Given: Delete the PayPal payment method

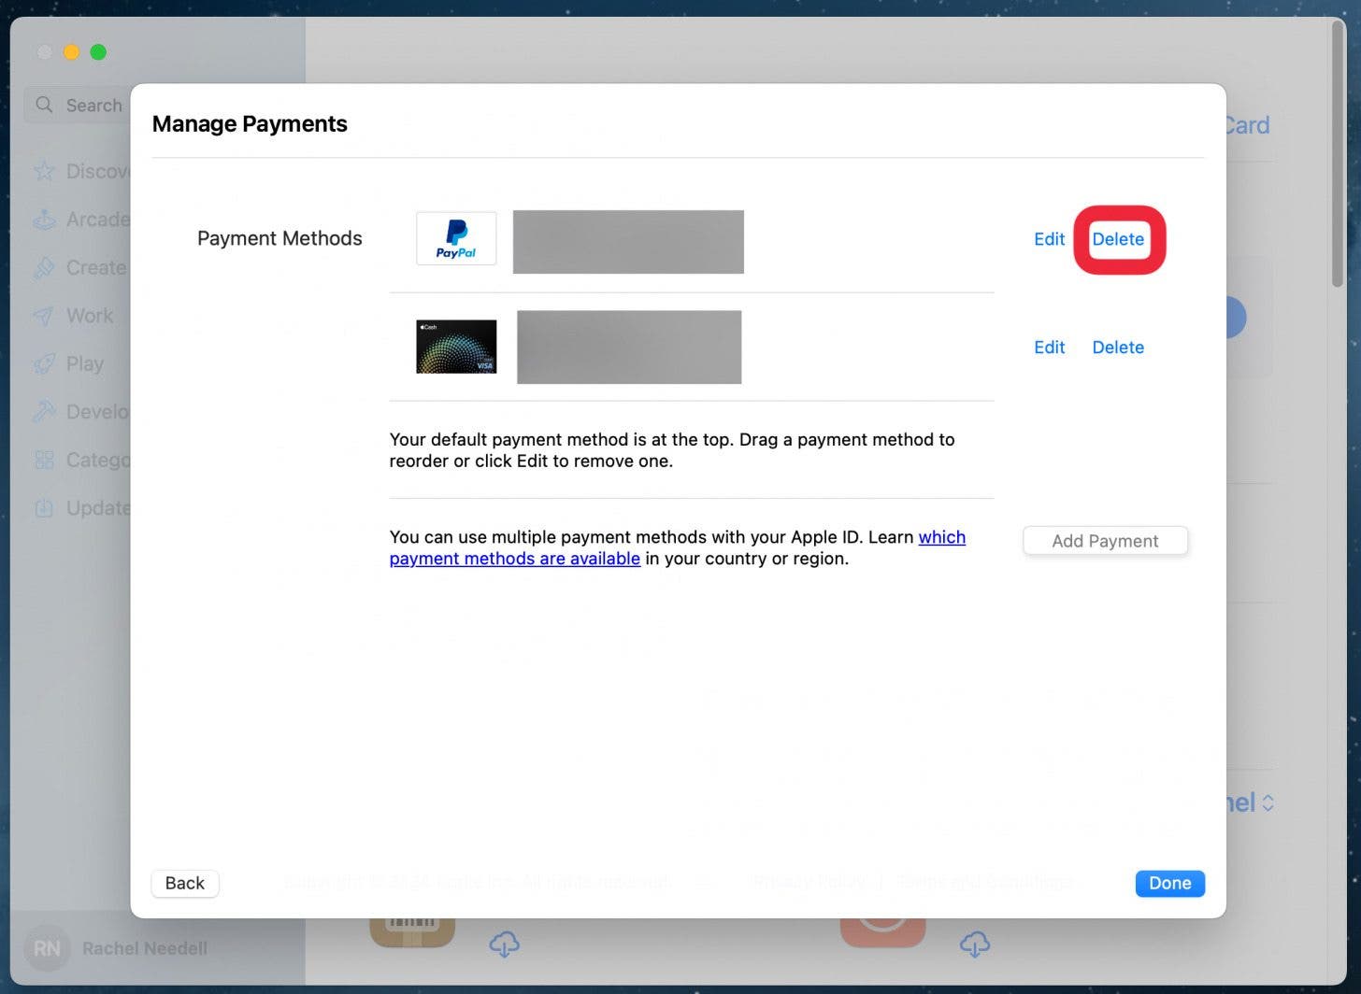Looking at the screenshot, I should [1118, 239].
